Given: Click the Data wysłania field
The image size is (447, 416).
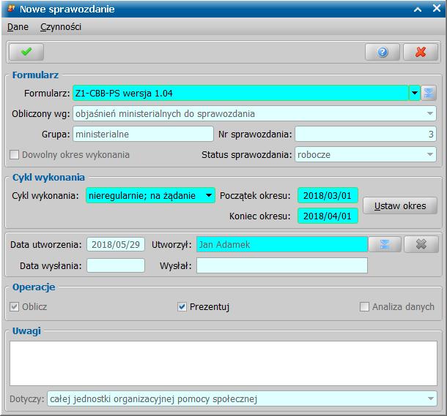Looking at the screenshot, I should 116,265.
